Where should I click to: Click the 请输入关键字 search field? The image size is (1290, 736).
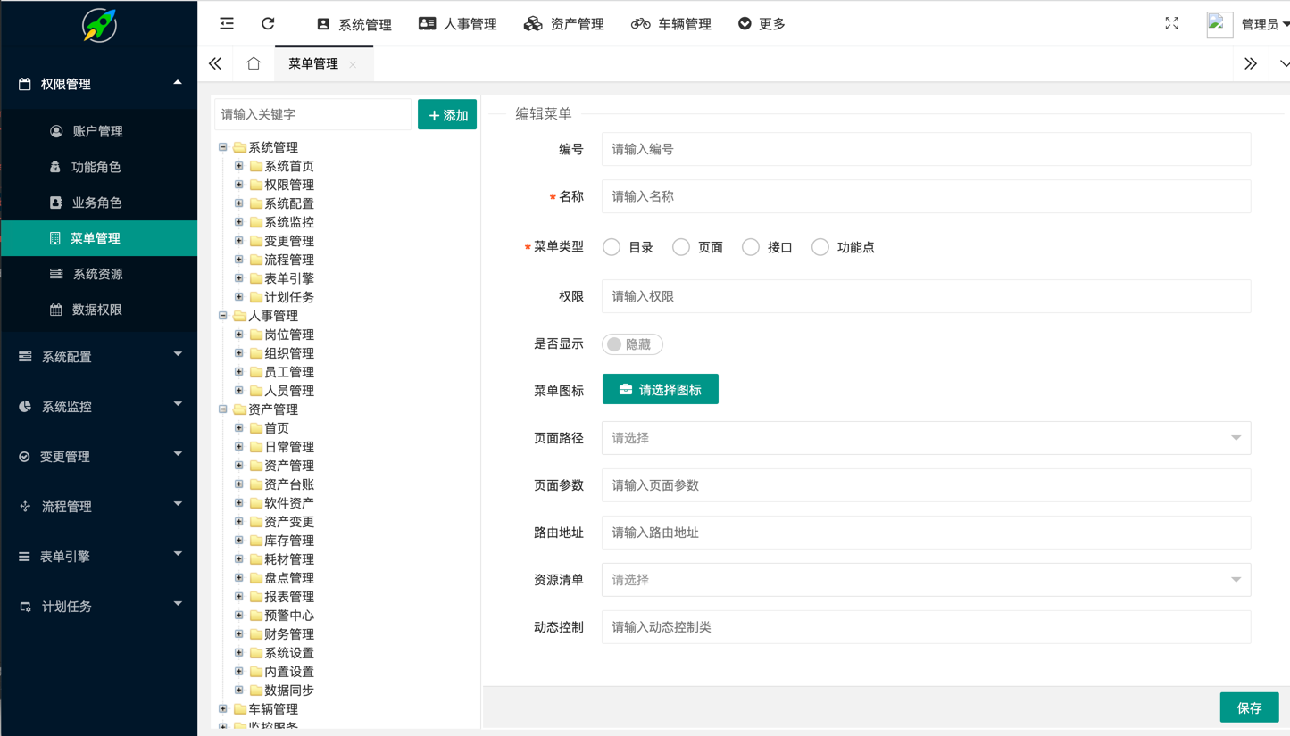(312, 114)
